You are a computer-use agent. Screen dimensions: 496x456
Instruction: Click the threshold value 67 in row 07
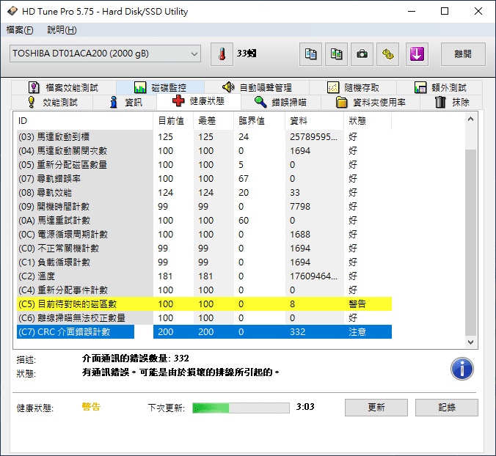(x=244, y=179)
